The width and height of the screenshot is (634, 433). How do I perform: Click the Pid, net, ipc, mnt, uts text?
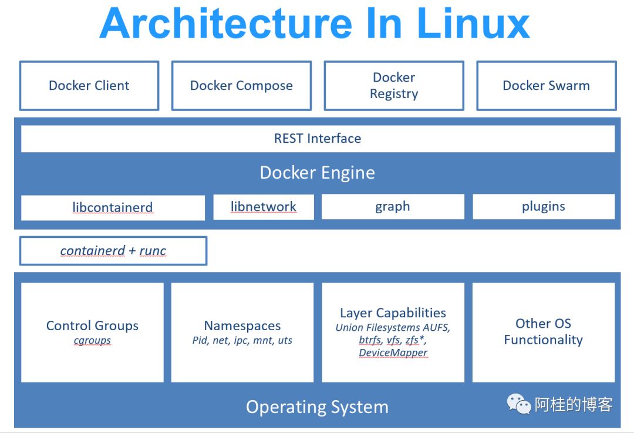point(242,340)
